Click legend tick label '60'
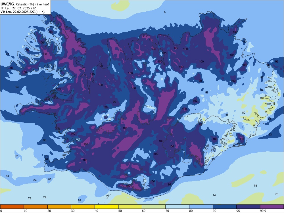The image size is (284, 213). click(144, 211)
